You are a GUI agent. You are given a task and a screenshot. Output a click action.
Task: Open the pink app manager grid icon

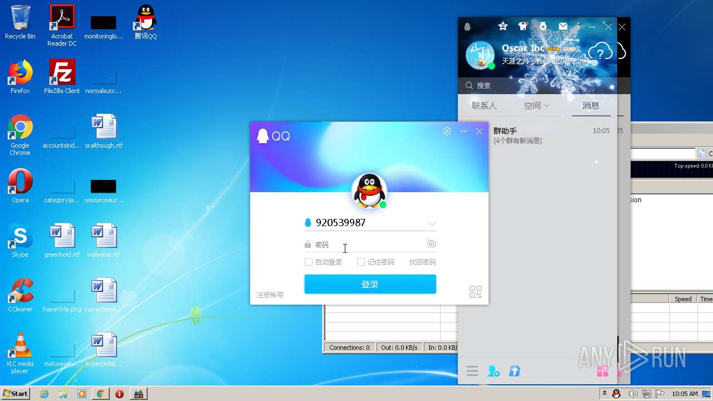(x=603, y=371)
